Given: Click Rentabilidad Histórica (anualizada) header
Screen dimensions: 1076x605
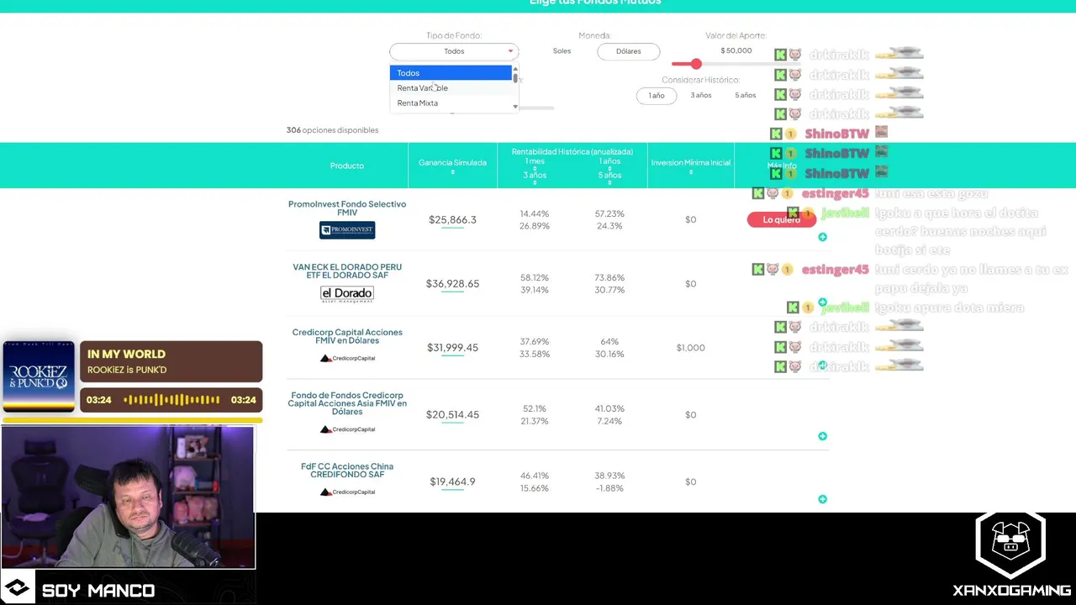Looking at the screenshot, I should coord(572,151).
